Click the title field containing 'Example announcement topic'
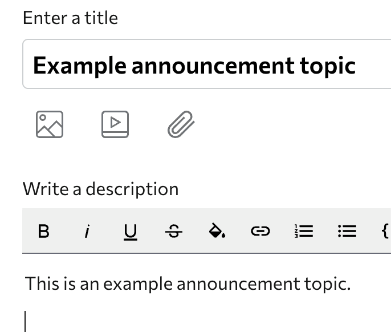Screen dimensions: 391x332 tap(206, 64)
